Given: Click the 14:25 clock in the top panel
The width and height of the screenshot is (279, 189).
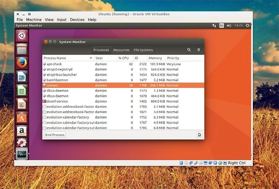Looking at the screenshot, I should [238, 26].
